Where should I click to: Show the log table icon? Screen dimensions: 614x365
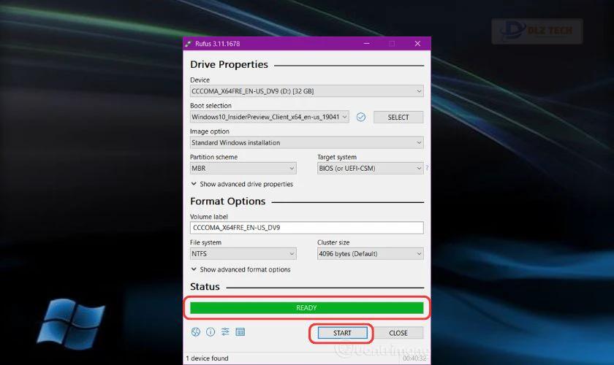[x=240, y=332]
